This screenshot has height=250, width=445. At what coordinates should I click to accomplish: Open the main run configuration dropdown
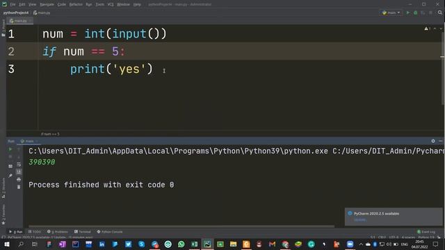click(x=391, y=12)
